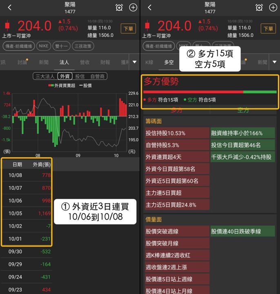Open 投信今日賣超第46名 item

click(x=242, y=145)
